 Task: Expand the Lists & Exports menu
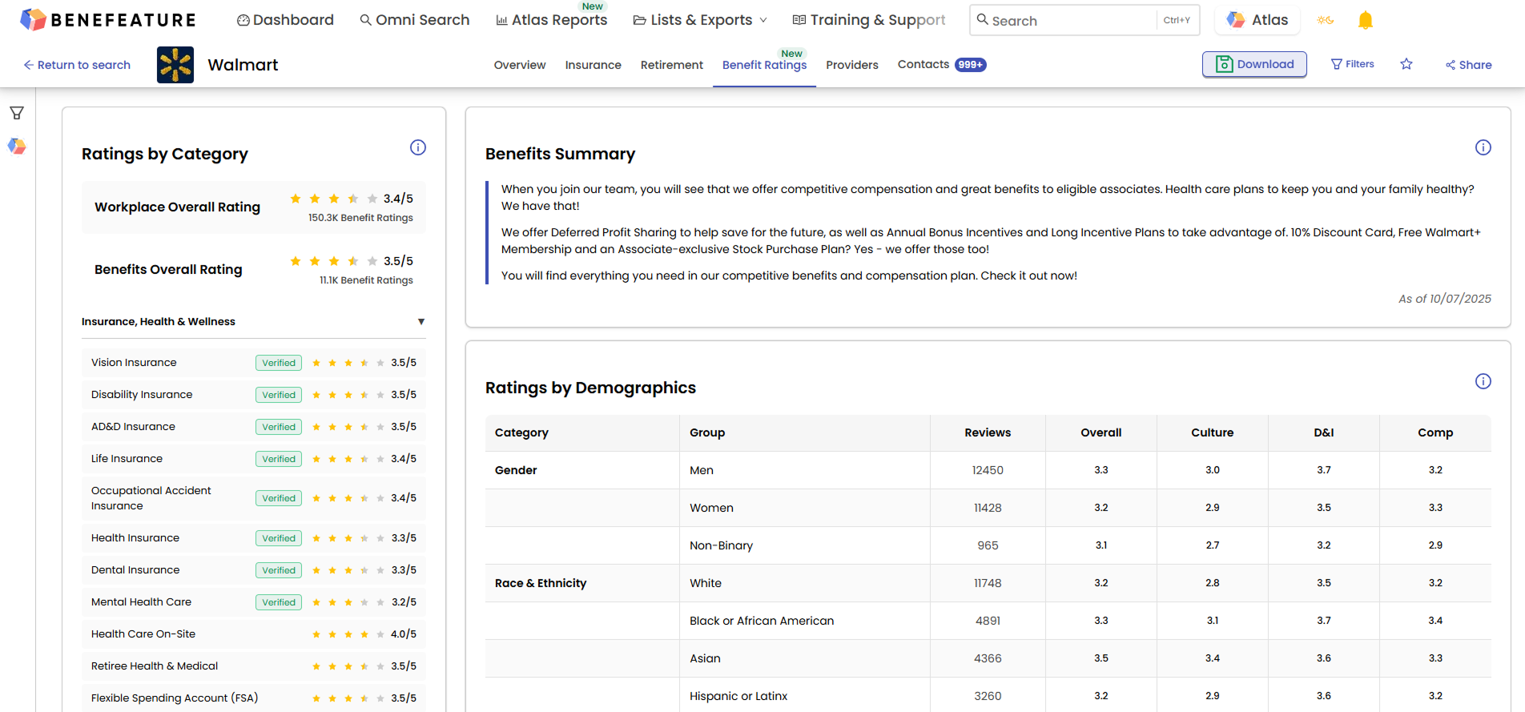pyautogui.click(x=700, y=20)
